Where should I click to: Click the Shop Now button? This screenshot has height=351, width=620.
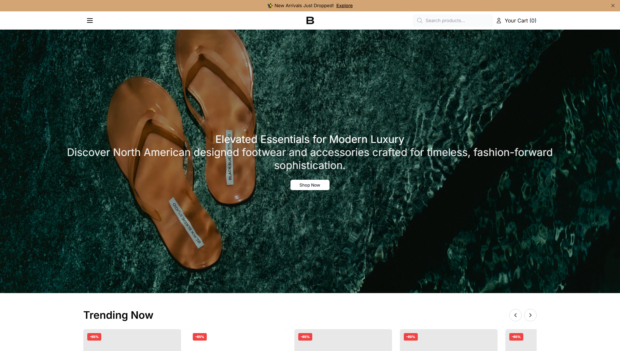[x=310, y=185]
